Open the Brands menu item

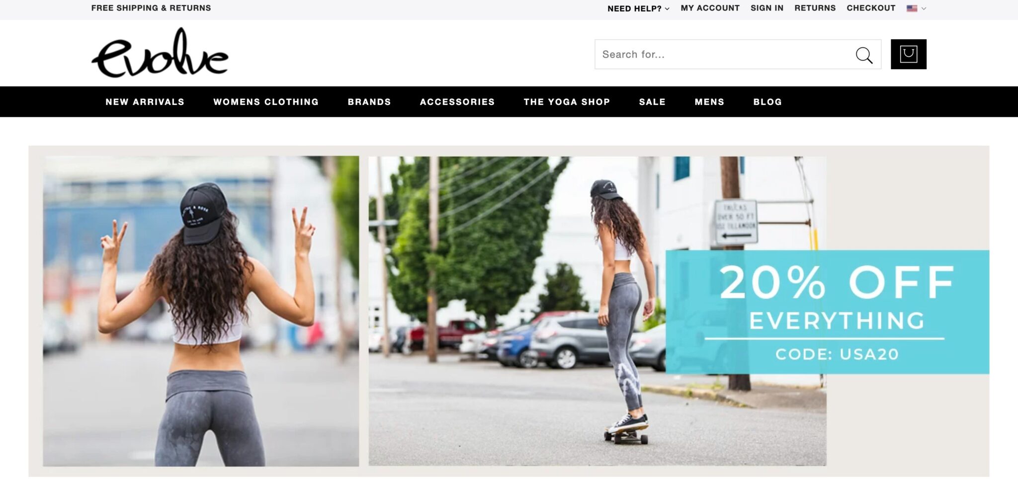coord(369,102)
